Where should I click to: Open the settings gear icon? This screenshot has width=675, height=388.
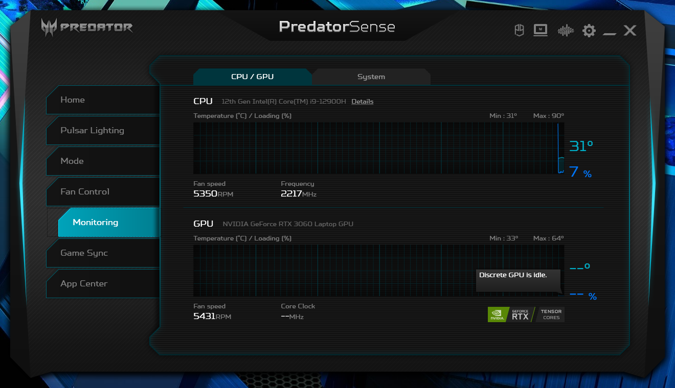tap(589, 31)
